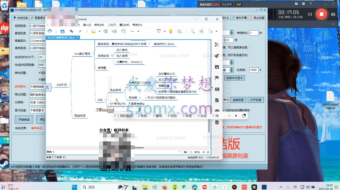Screen dimensions: 340x190
Task: Open the Gantt chart view icon
Action: click(180, 31)
